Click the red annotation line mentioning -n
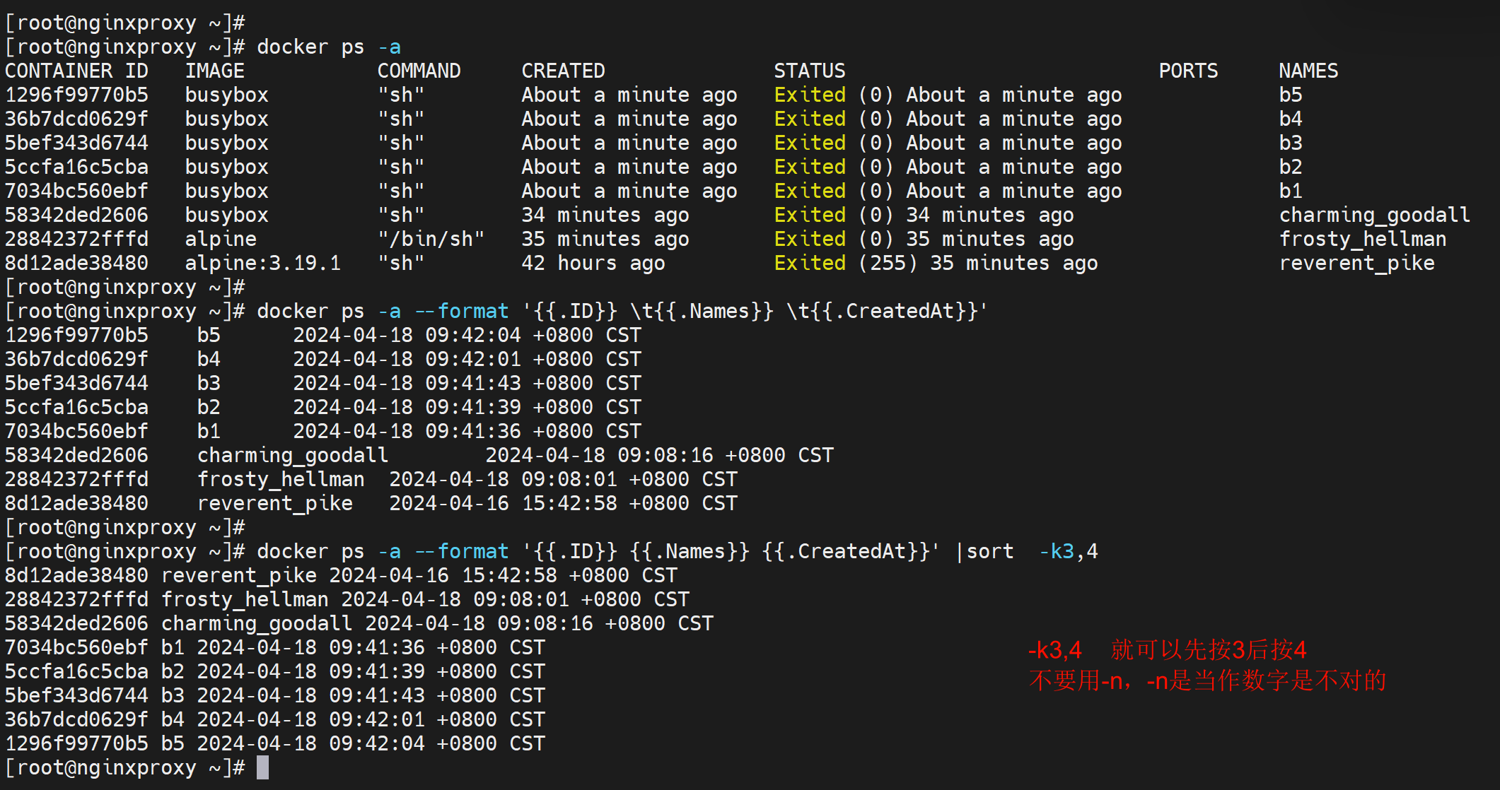Image resolution: width=1500 pixels, height=790 pixels. (1207, 680)
